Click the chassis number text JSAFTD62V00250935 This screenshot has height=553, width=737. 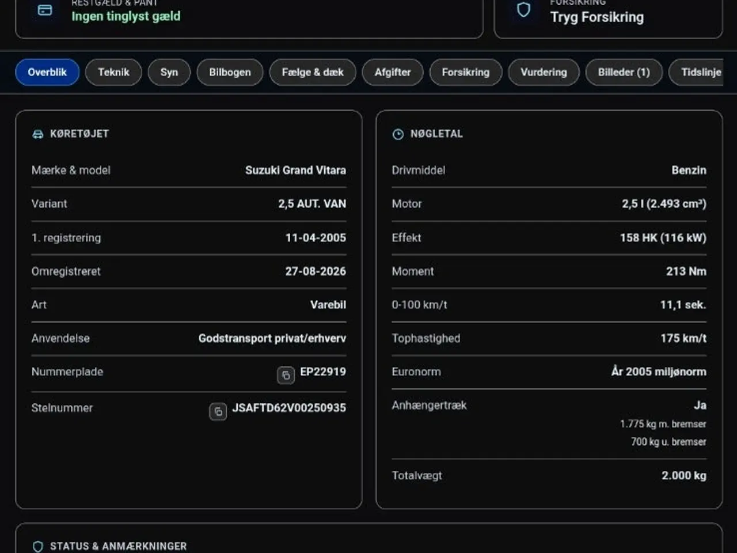289,408
